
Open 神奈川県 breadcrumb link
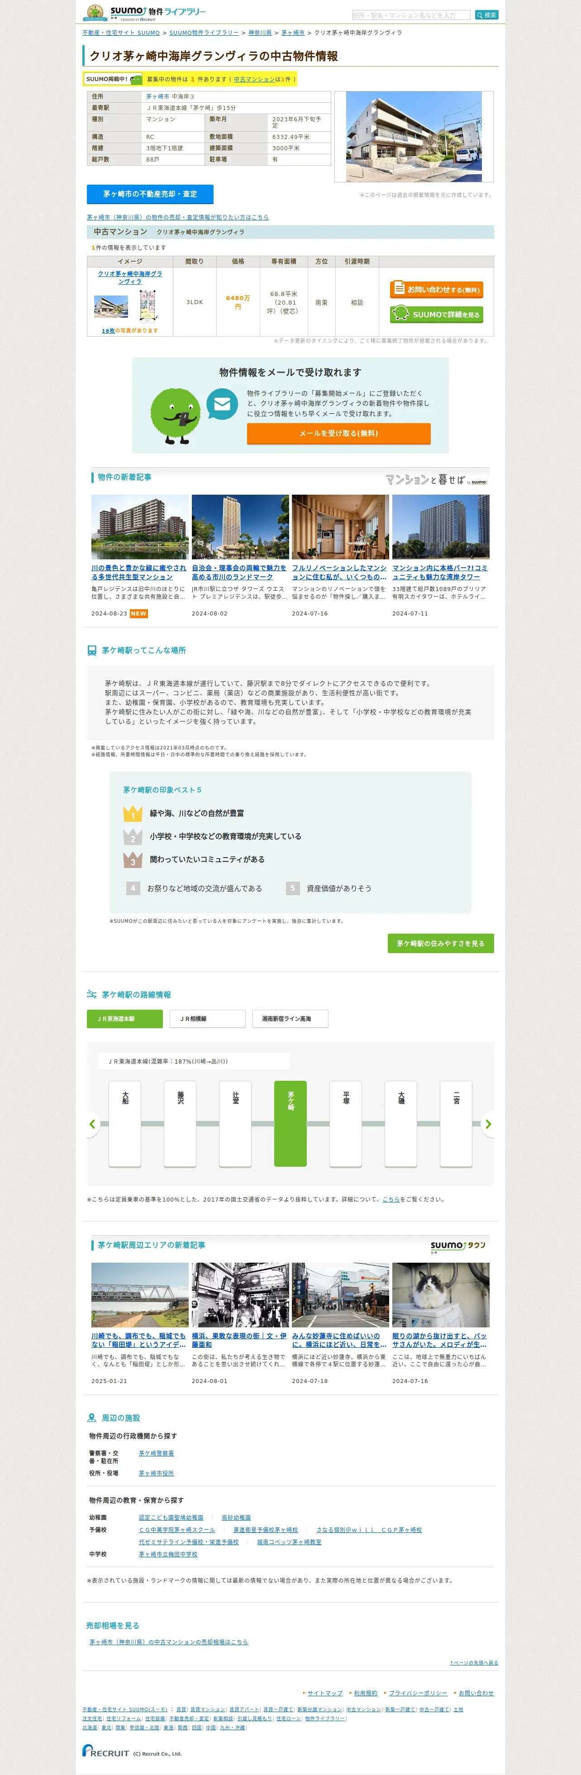[260, 33]
